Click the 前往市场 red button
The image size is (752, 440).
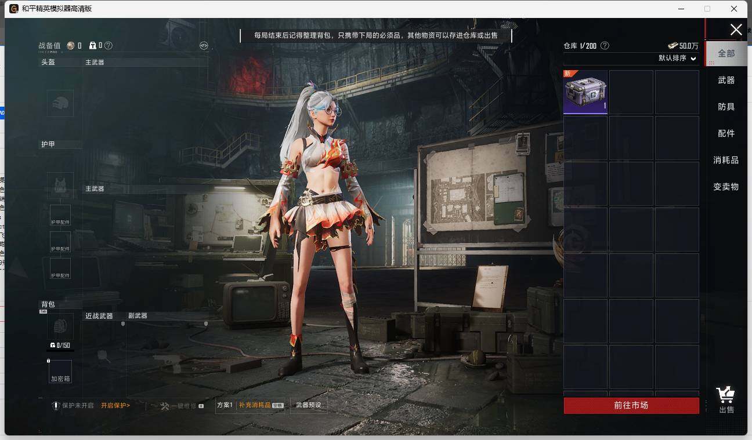631,405
